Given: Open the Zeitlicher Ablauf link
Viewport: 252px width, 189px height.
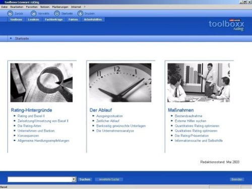Looking at the screenshot, I should pos(108,121).
